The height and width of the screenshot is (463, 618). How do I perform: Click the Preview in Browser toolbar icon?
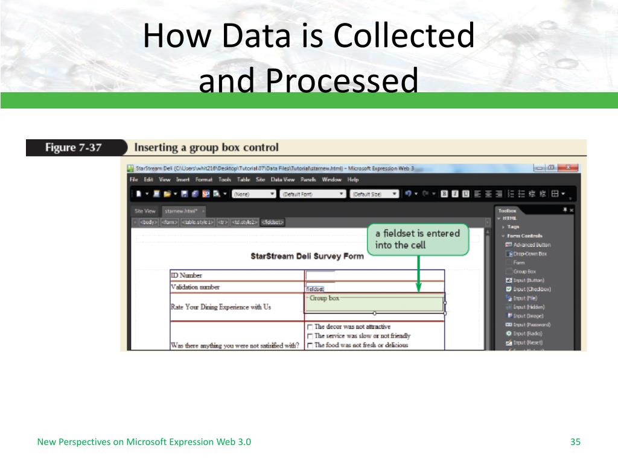coord(217,194)
